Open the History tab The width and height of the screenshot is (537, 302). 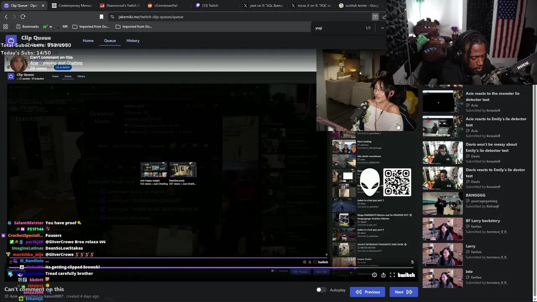133,41
